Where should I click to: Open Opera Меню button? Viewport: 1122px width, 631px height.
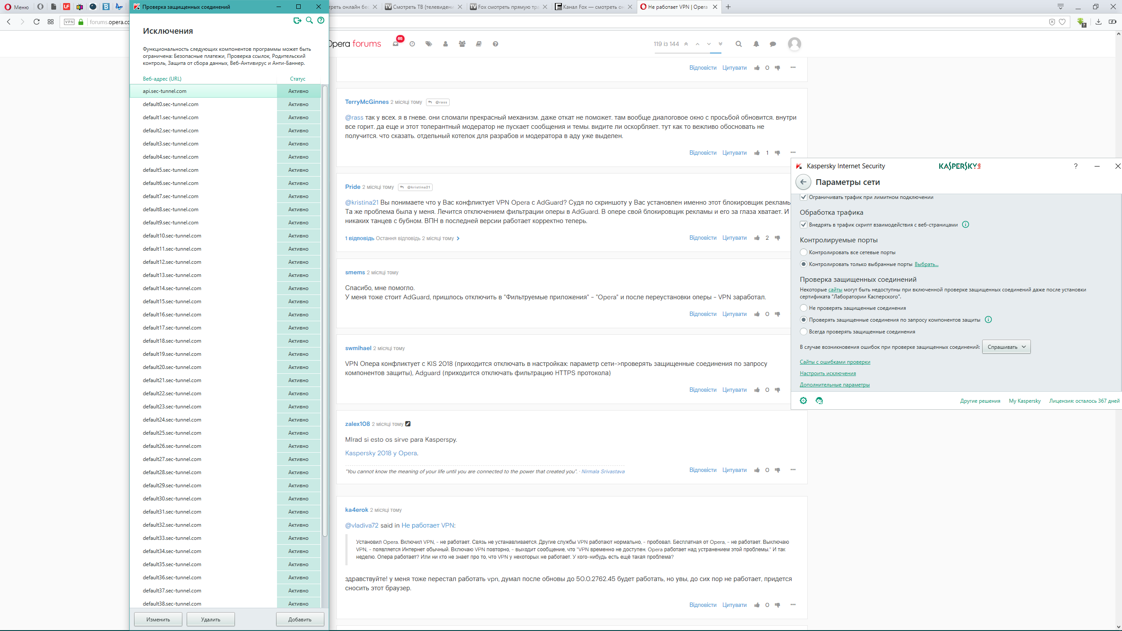pos(17,7)
